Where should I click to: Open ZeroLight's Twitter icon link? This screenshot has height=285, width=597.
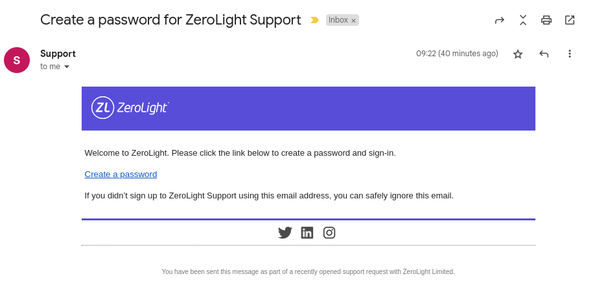pyautogui.click(x=285, y=233)
